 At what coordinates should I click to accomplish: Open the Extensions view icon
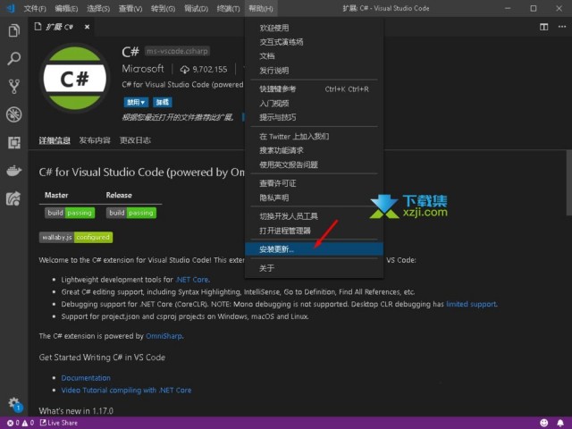tap(14, 143)
